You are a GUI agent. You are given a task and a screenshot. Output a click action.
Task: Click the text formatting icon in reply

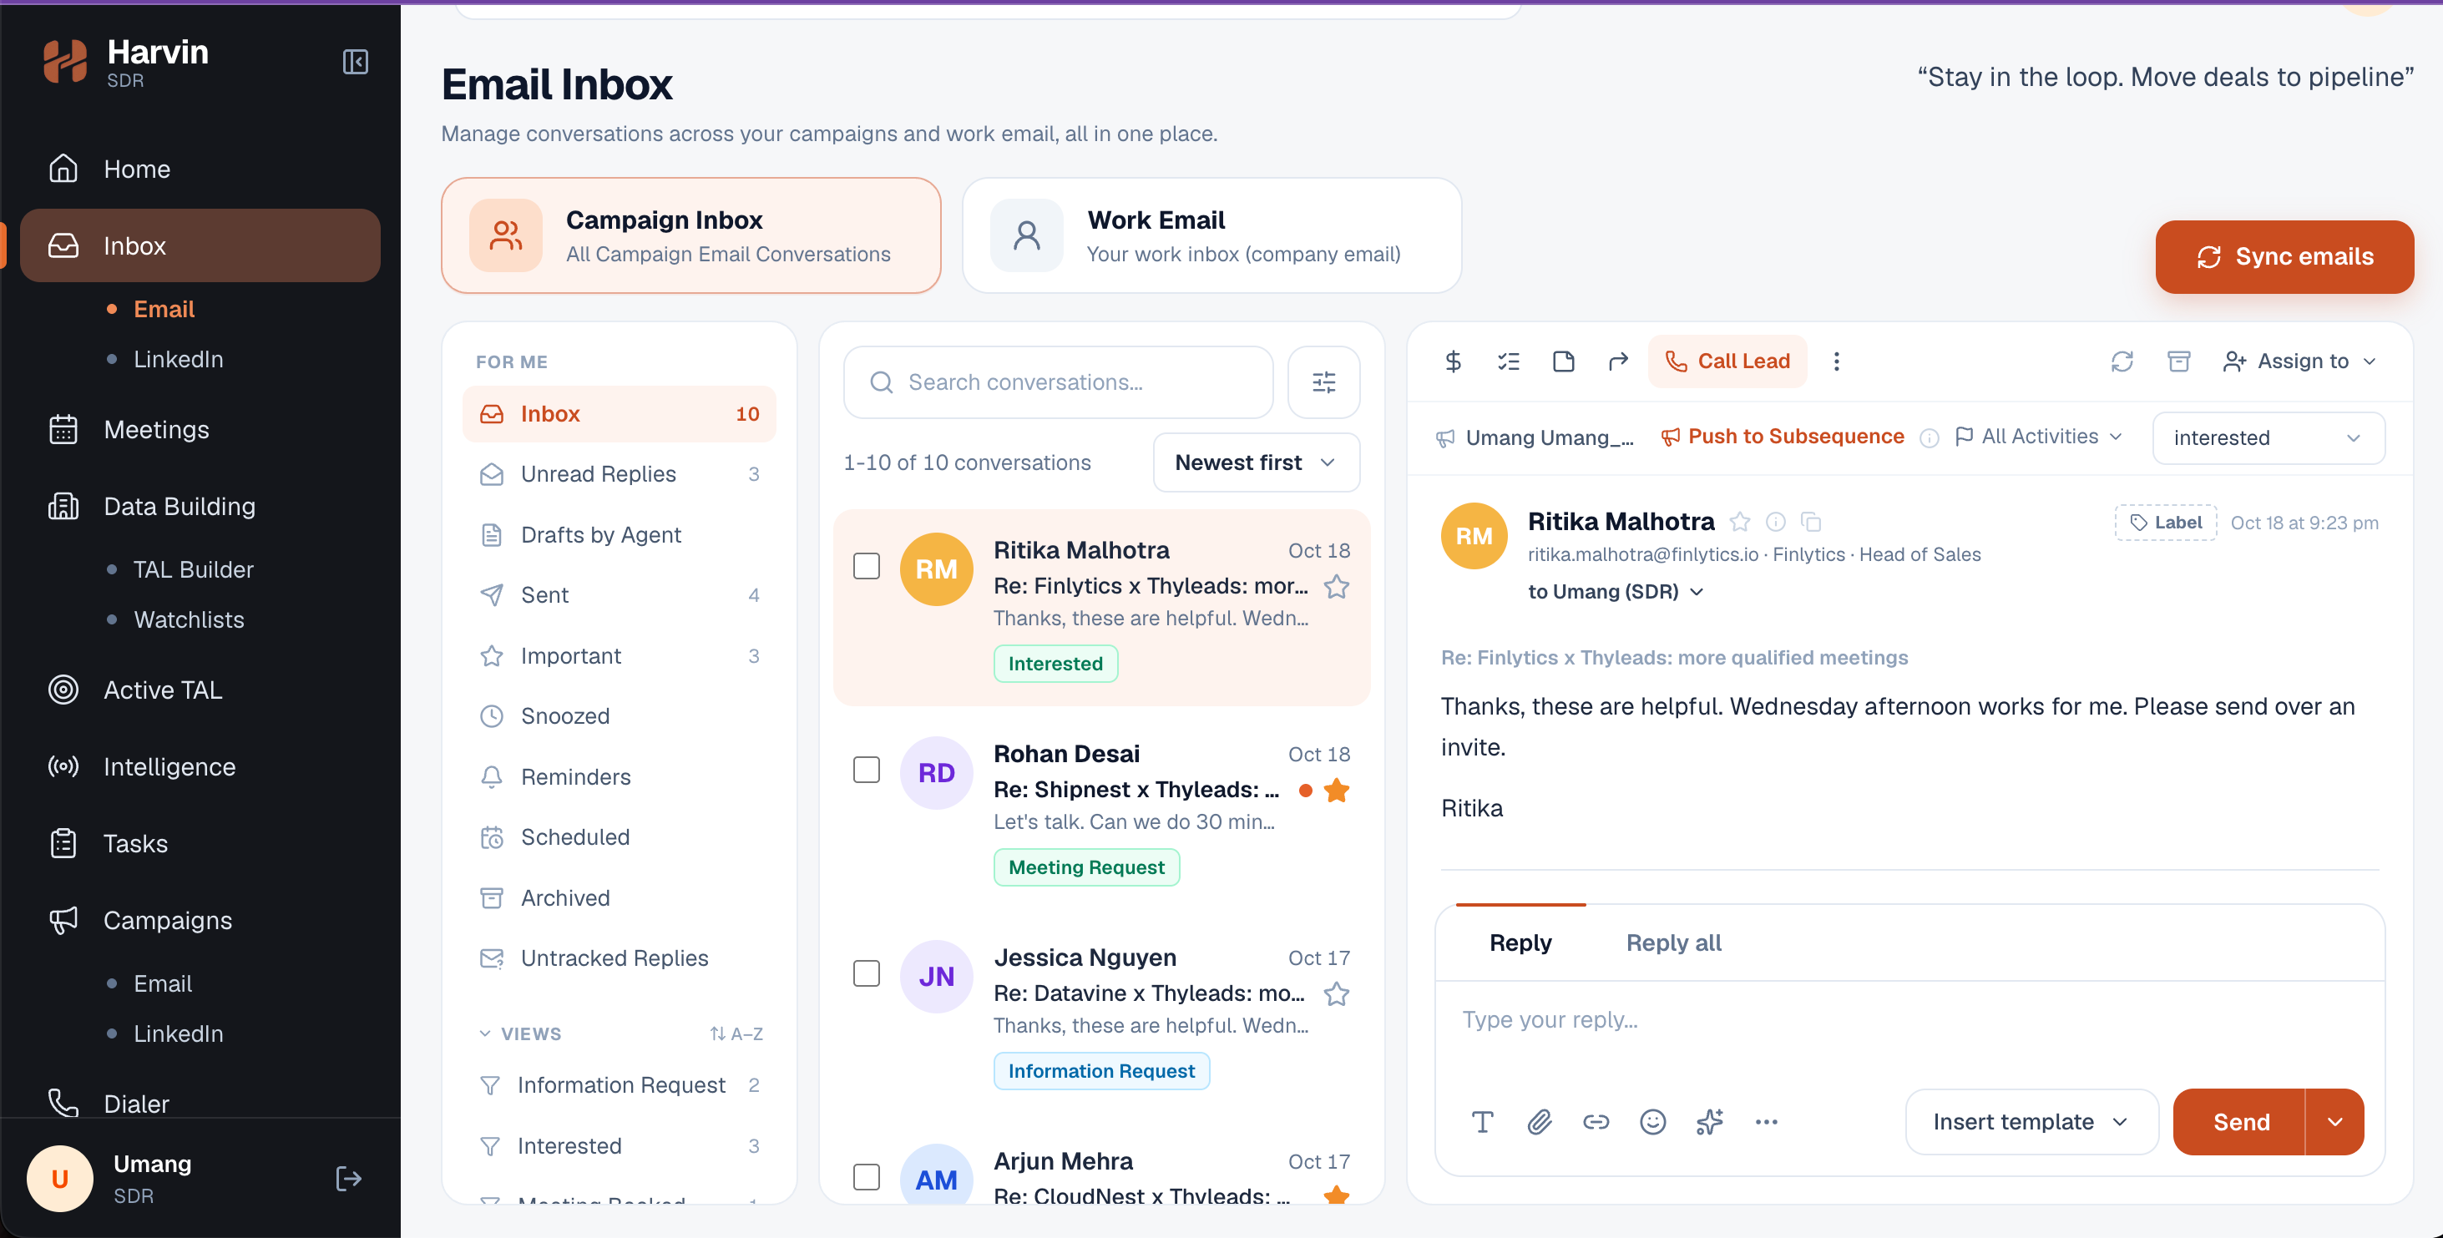point(1482,1121)
